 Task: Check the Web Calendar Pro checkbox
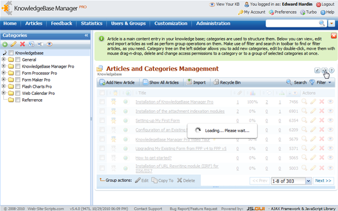[18, 93]
